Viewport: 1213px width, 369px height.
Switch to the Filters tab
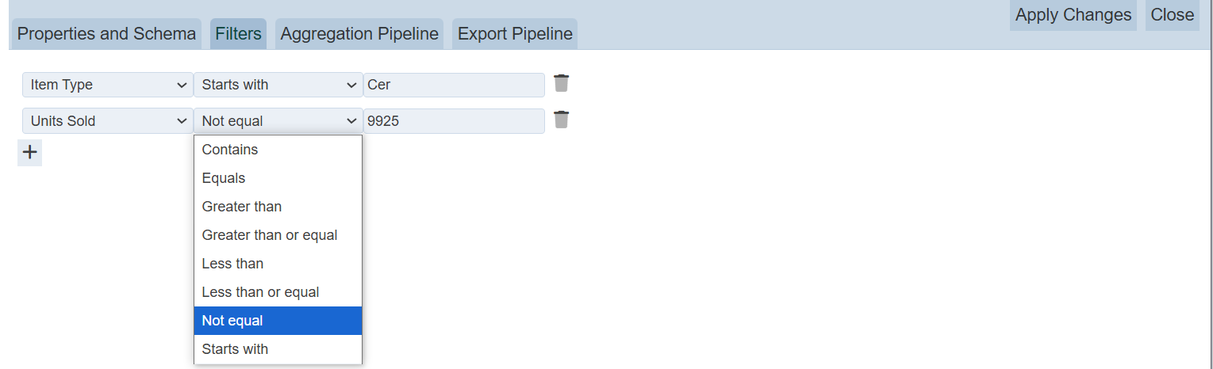point(238,34)
